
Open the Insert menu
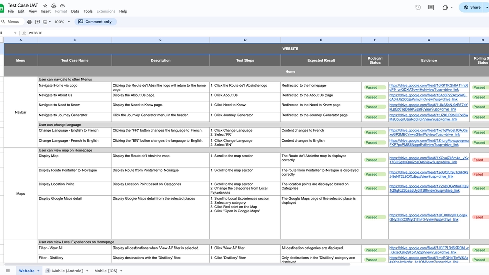(46, 11)
